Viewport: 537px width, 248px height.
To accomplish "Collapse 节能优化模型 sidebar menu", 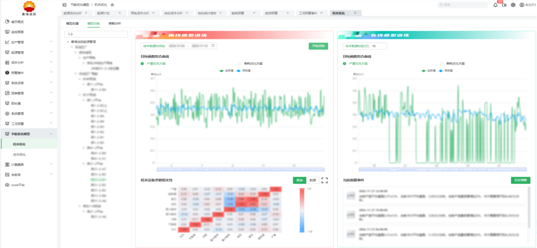I will click(51, 134).
